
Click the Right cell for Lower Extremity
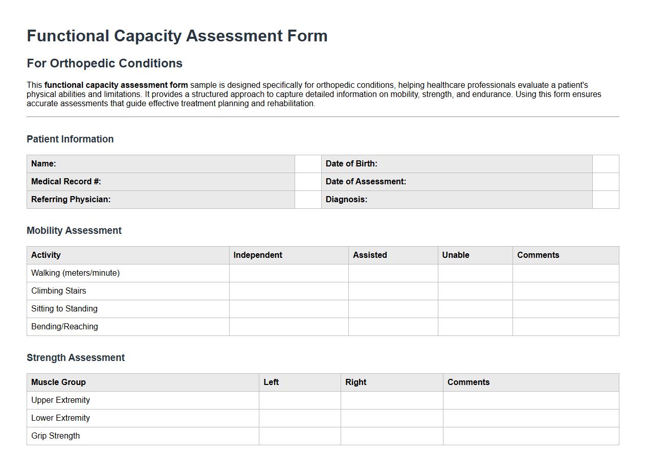391,418
